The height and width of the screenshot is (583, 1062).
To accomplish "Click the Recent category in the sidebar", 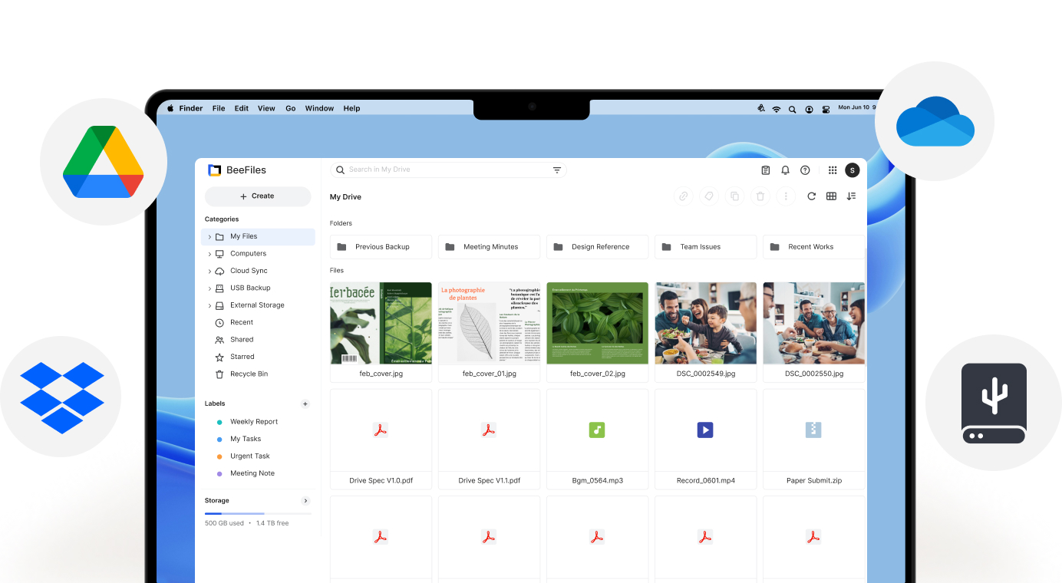I will (240, 322).
